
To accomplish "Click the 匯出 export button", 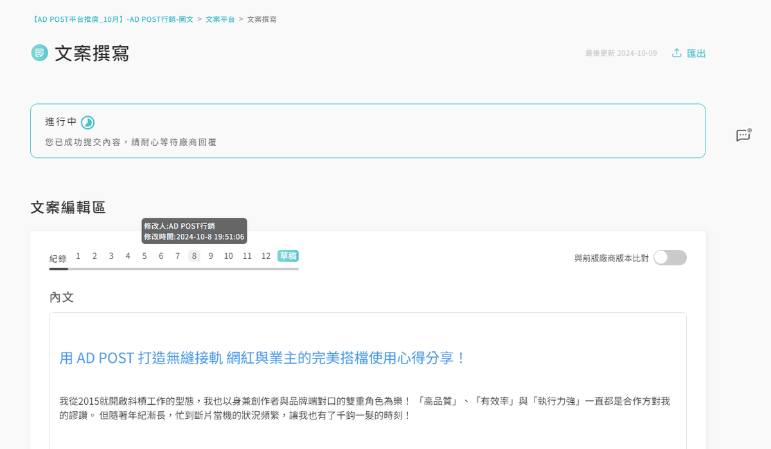I will tap(689, 53).
